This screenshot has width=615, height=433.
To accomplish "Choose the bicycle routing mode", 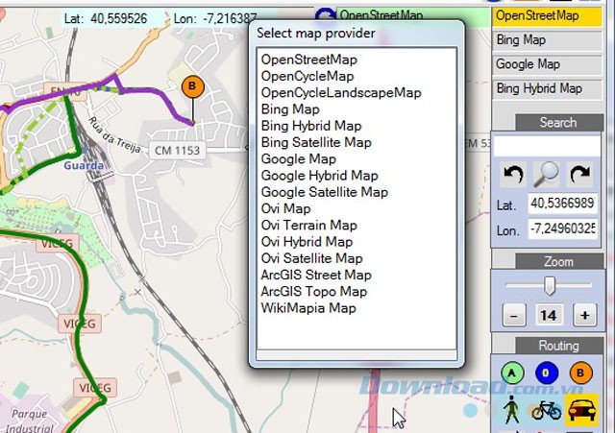I will (x=546, y=410).
